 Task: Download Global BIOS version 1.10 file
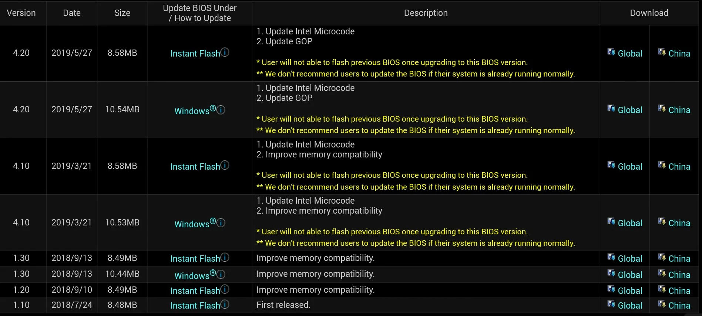[x=629, y=306]
